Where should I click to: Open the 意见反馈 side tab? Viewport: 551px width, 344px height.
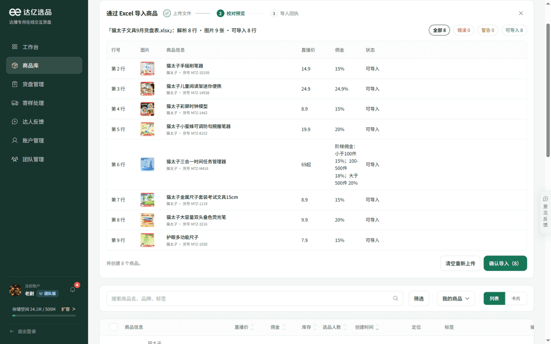pyautogui.click(x=545, y=212)
